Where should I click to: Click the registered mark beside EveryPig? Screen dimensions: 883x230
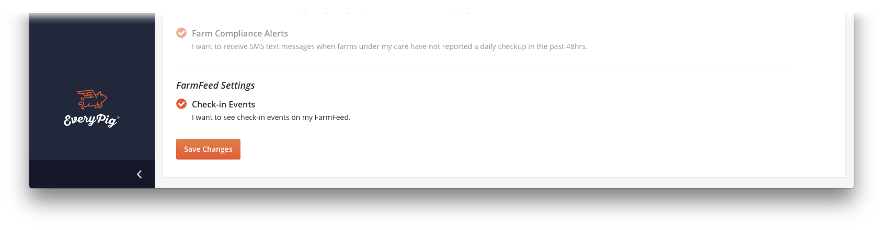pyautogui.click(x=118, y=117)
